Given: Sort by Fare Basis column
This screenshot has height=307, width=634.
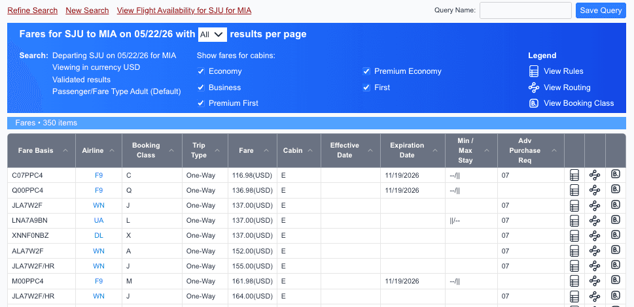Looking at the screenshot, I should point(41,150).
